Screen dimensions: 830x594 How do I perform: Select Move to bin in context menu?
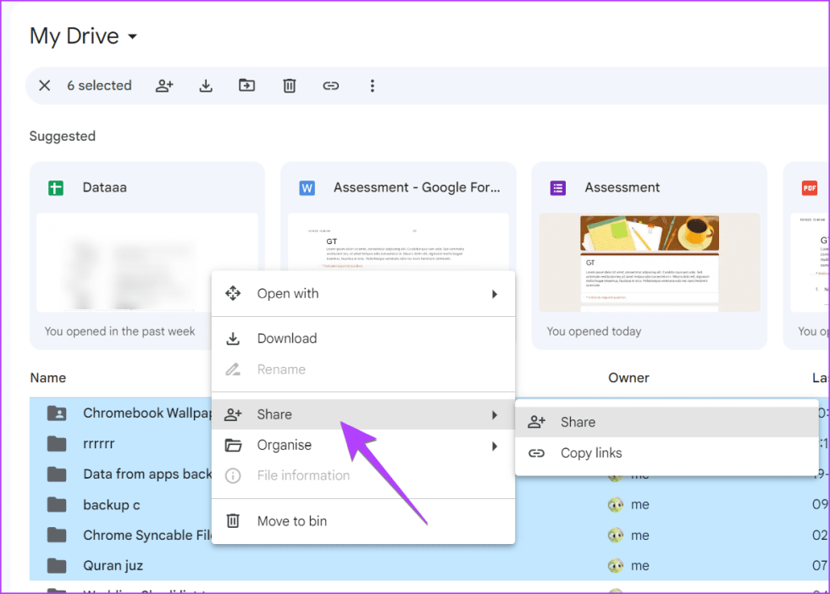(291, 521)
